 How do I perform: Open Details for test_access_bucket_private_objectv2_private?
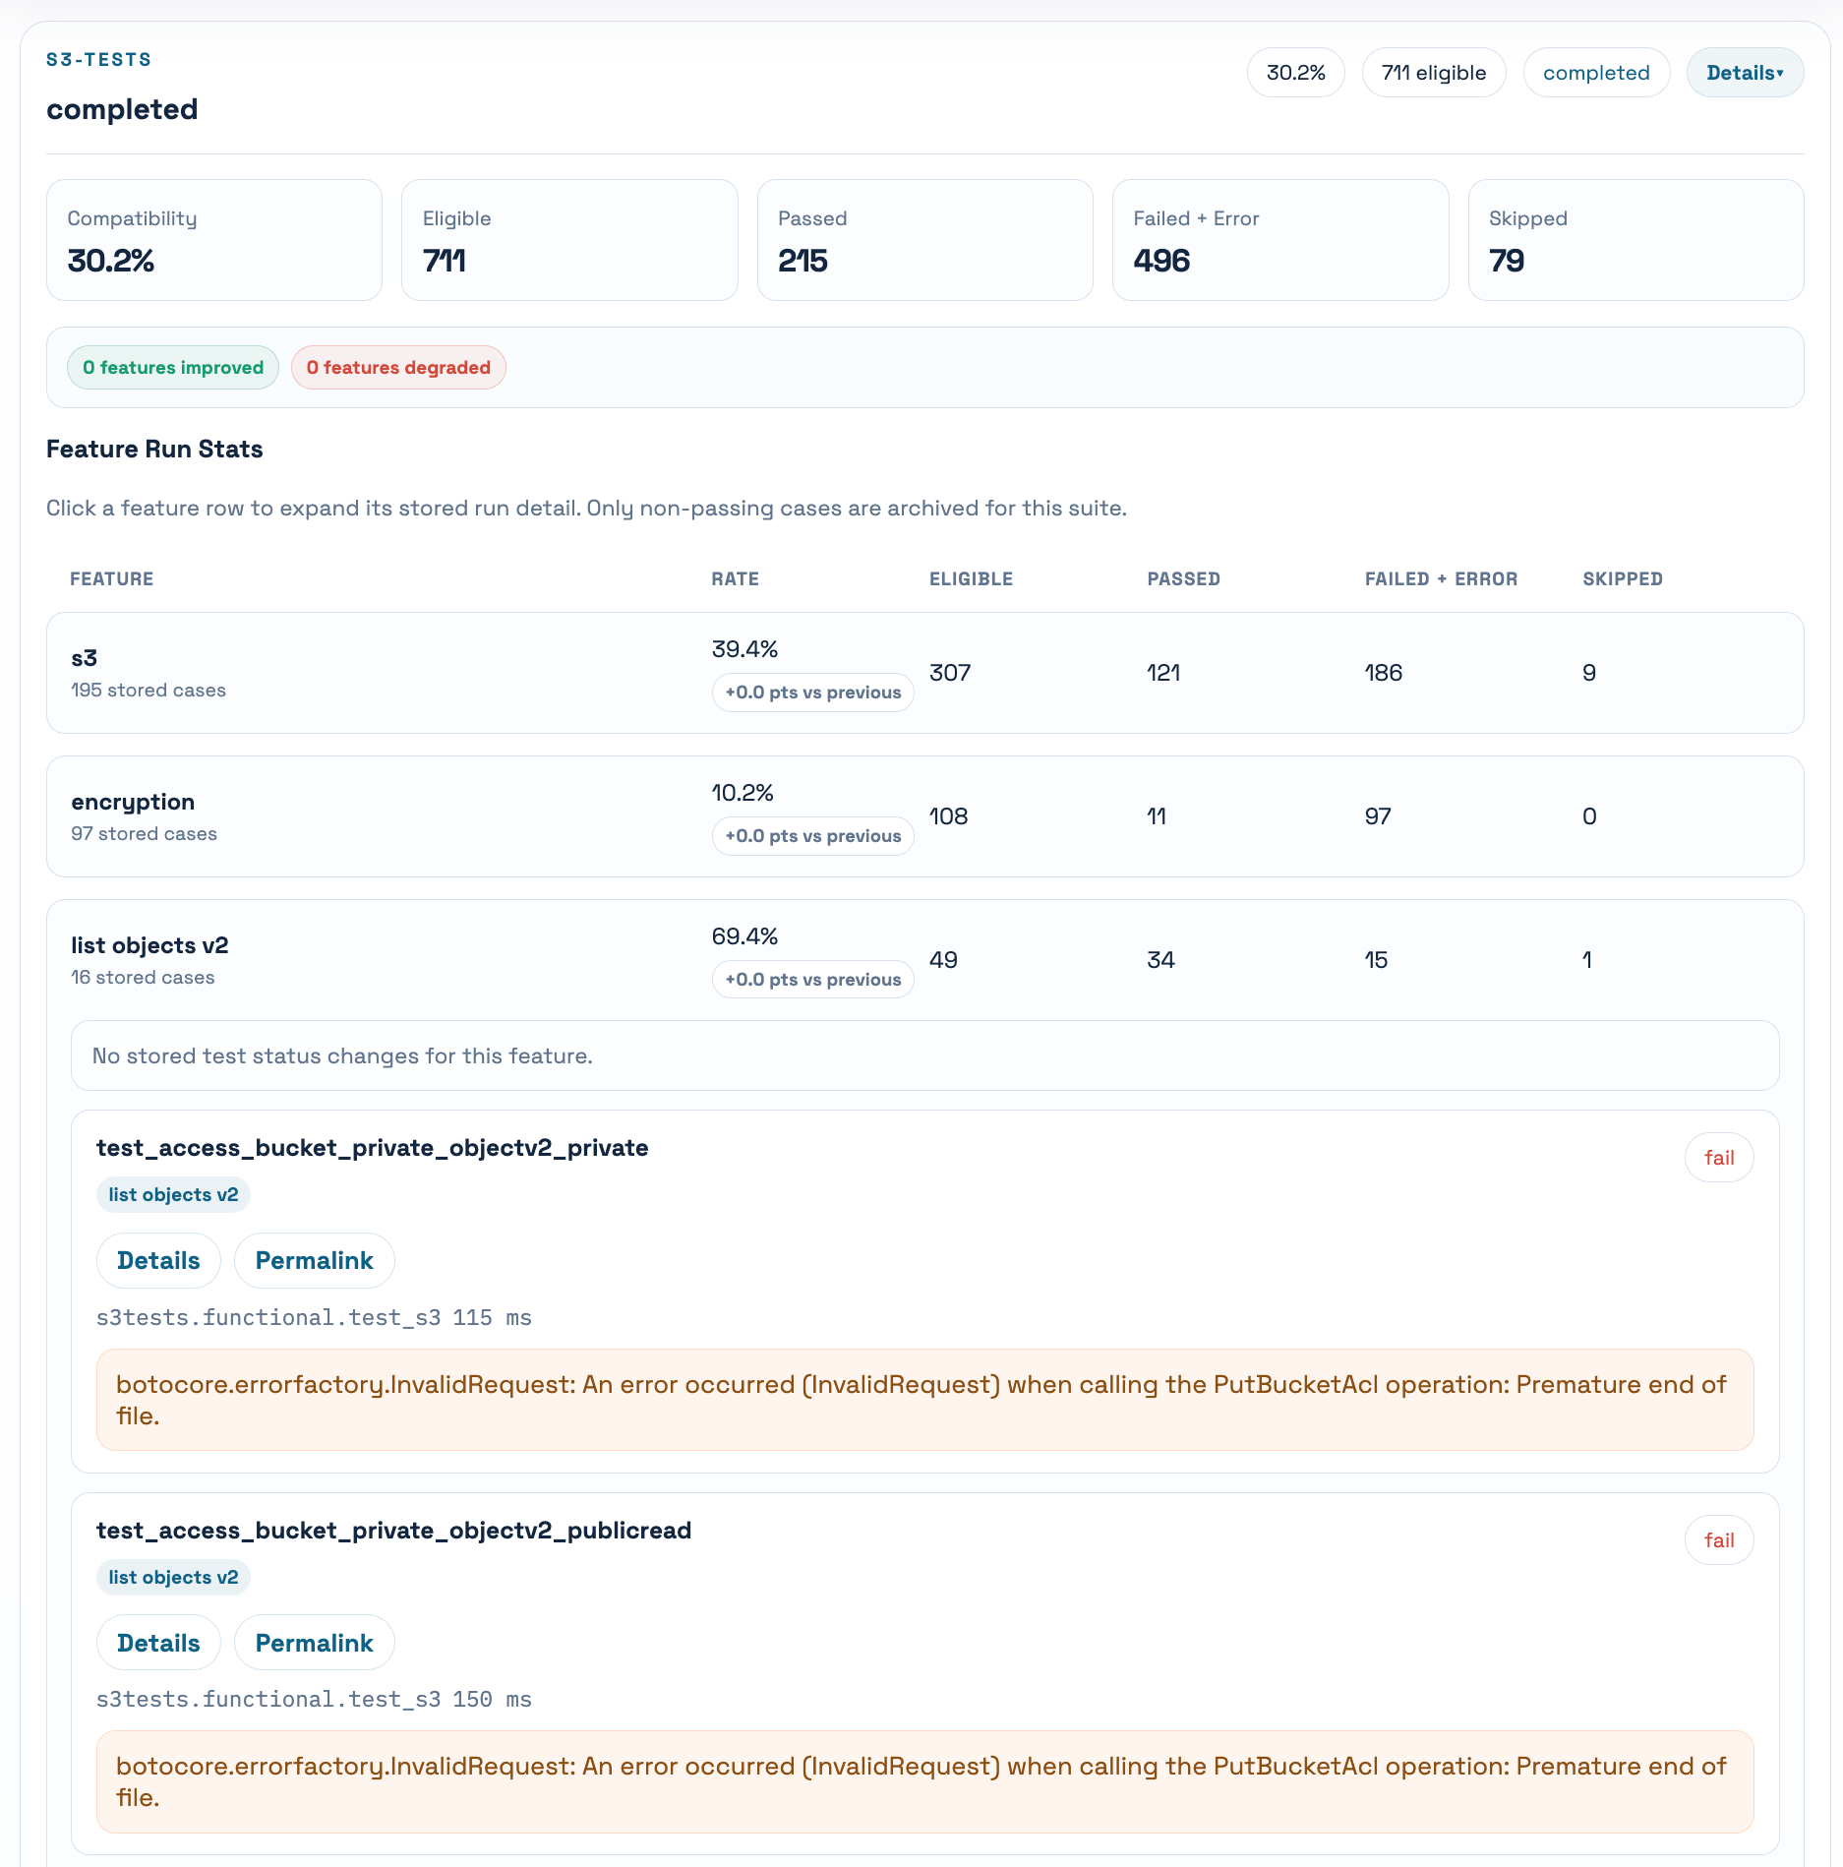coord(158,1260)
